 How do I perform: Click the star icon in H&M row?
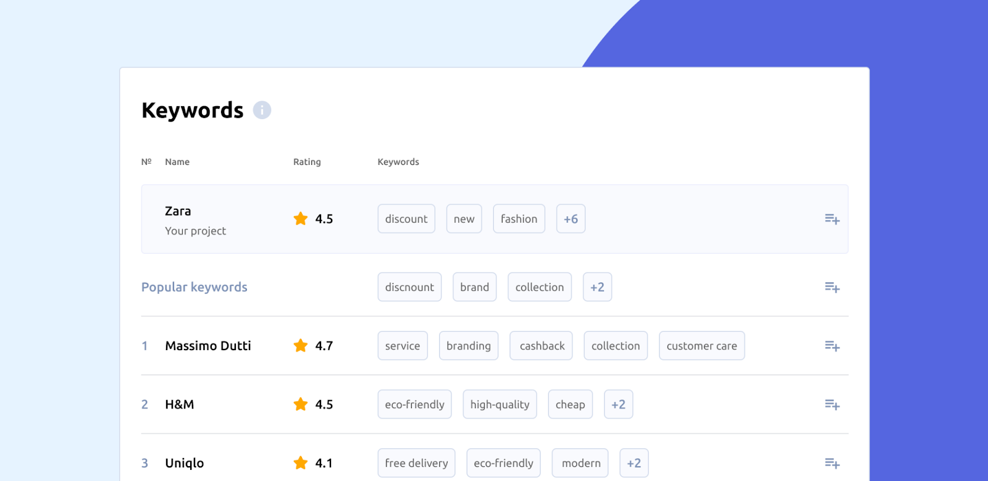(x=301, y=404)
